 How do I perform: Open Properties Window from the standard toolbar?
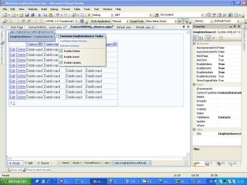pyautogui.click(x=214, y=15)
